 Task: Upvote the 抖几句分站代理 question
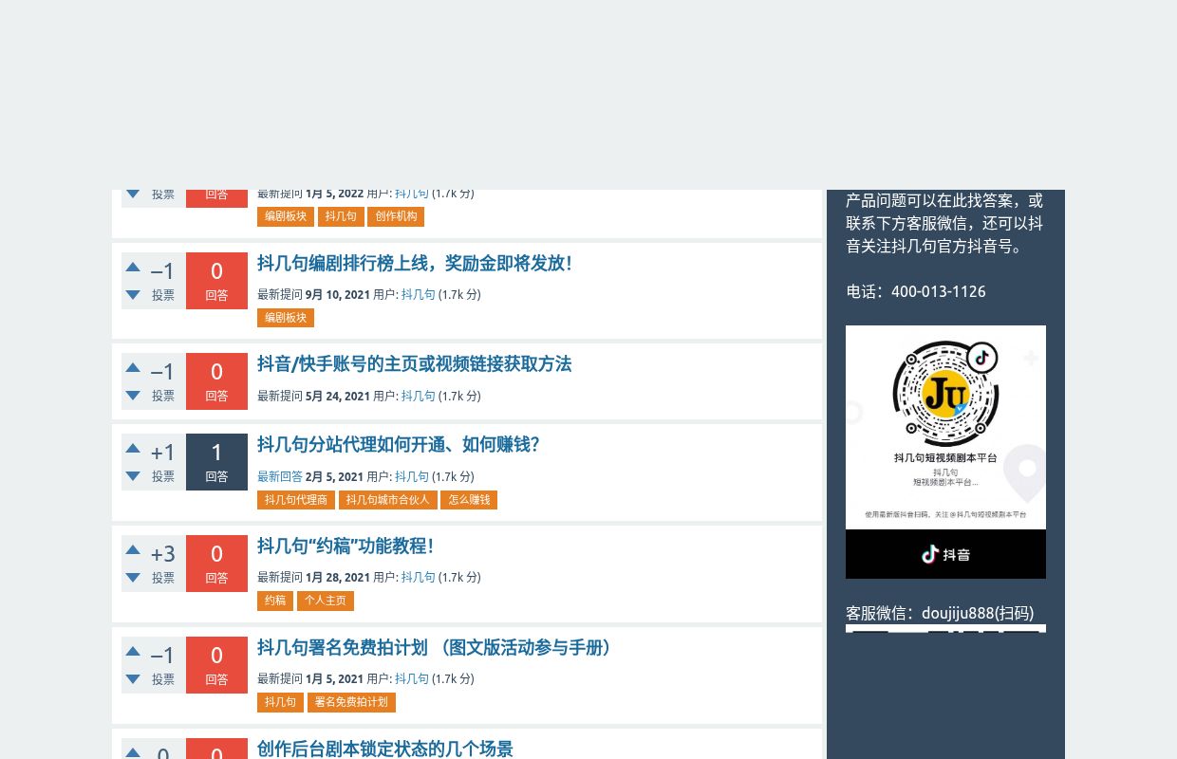click(133, 449)
